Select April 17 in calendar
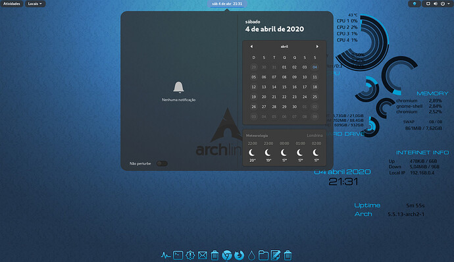Image resolution: width=454 pixels, height=262 pixels. (305, 87)
